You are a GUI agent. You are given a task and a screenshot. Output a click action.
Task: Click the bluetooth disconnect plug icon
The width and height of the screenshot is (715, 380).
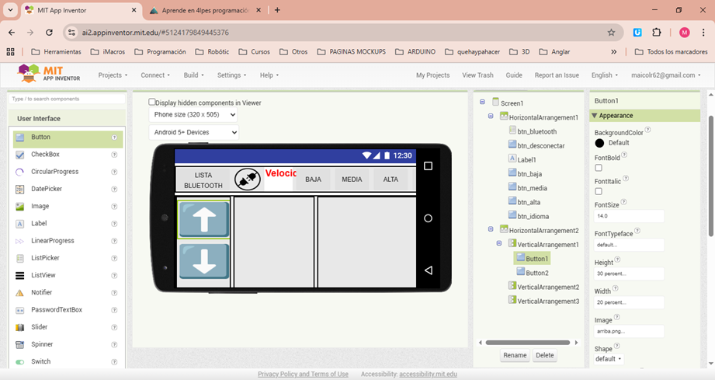[x=248, y=180]
